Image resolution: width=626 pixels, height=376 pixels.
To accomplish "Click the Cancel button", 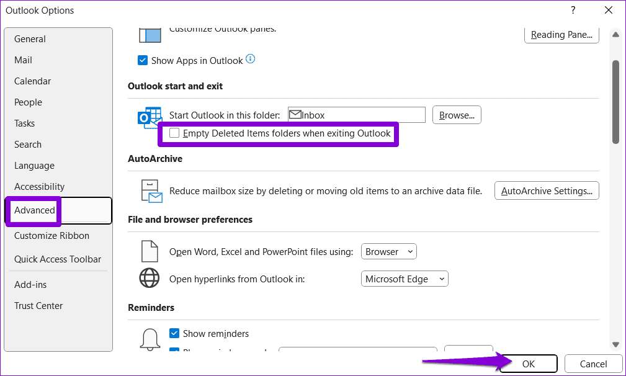I will coord(593,364).
